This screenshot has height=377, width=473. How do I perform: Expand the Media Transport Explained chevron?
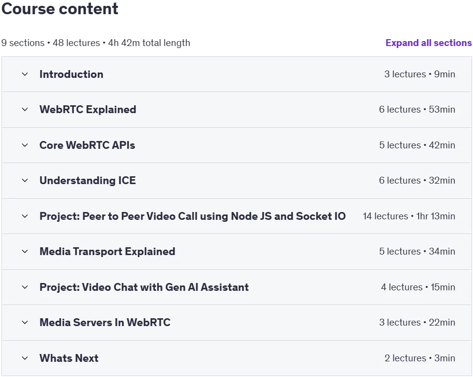pos(25,252)
